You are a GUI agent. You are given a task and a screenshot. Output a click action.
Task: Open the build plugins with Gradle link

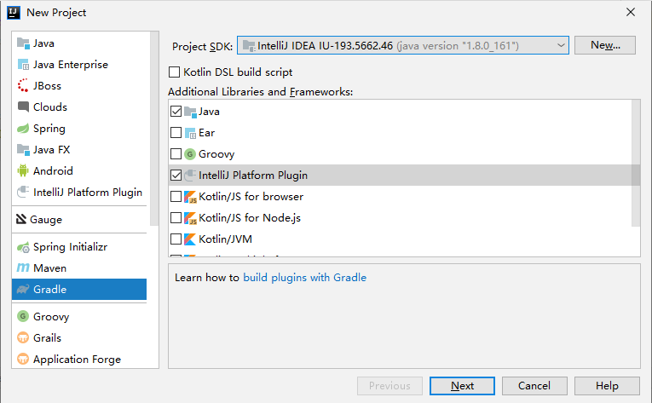tap(305, 278)
